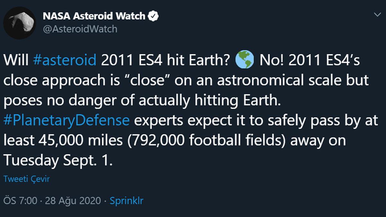This screenshot has width=386, height=217.
Task: Open the #PlanetaryDefense hashtag
Action: [66, 121]
